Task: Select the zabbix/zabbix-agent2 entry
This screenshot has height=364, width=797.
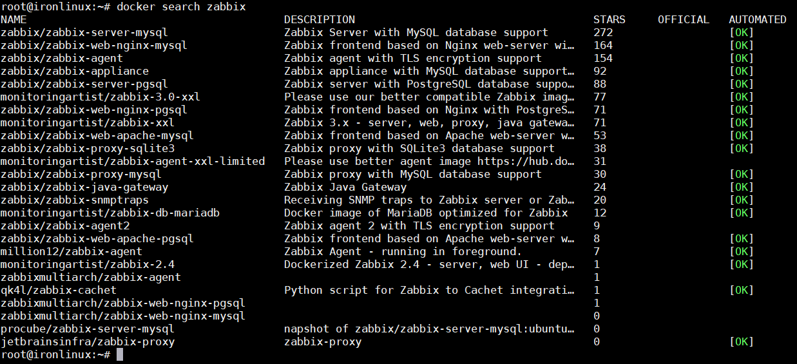Action: 65,225
